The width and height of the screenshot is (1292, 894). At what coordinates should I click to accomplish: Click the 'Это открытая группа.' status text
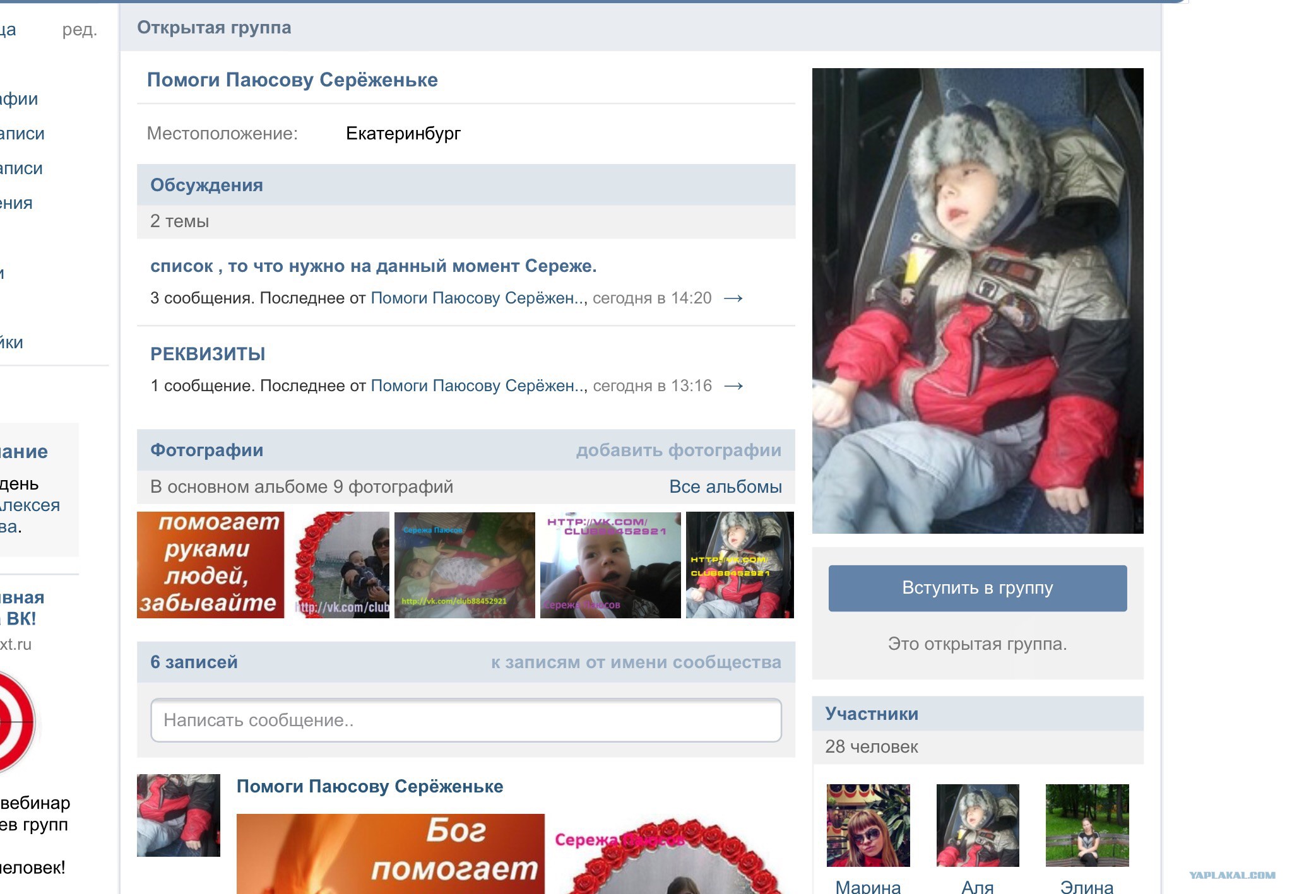(977, 644)
